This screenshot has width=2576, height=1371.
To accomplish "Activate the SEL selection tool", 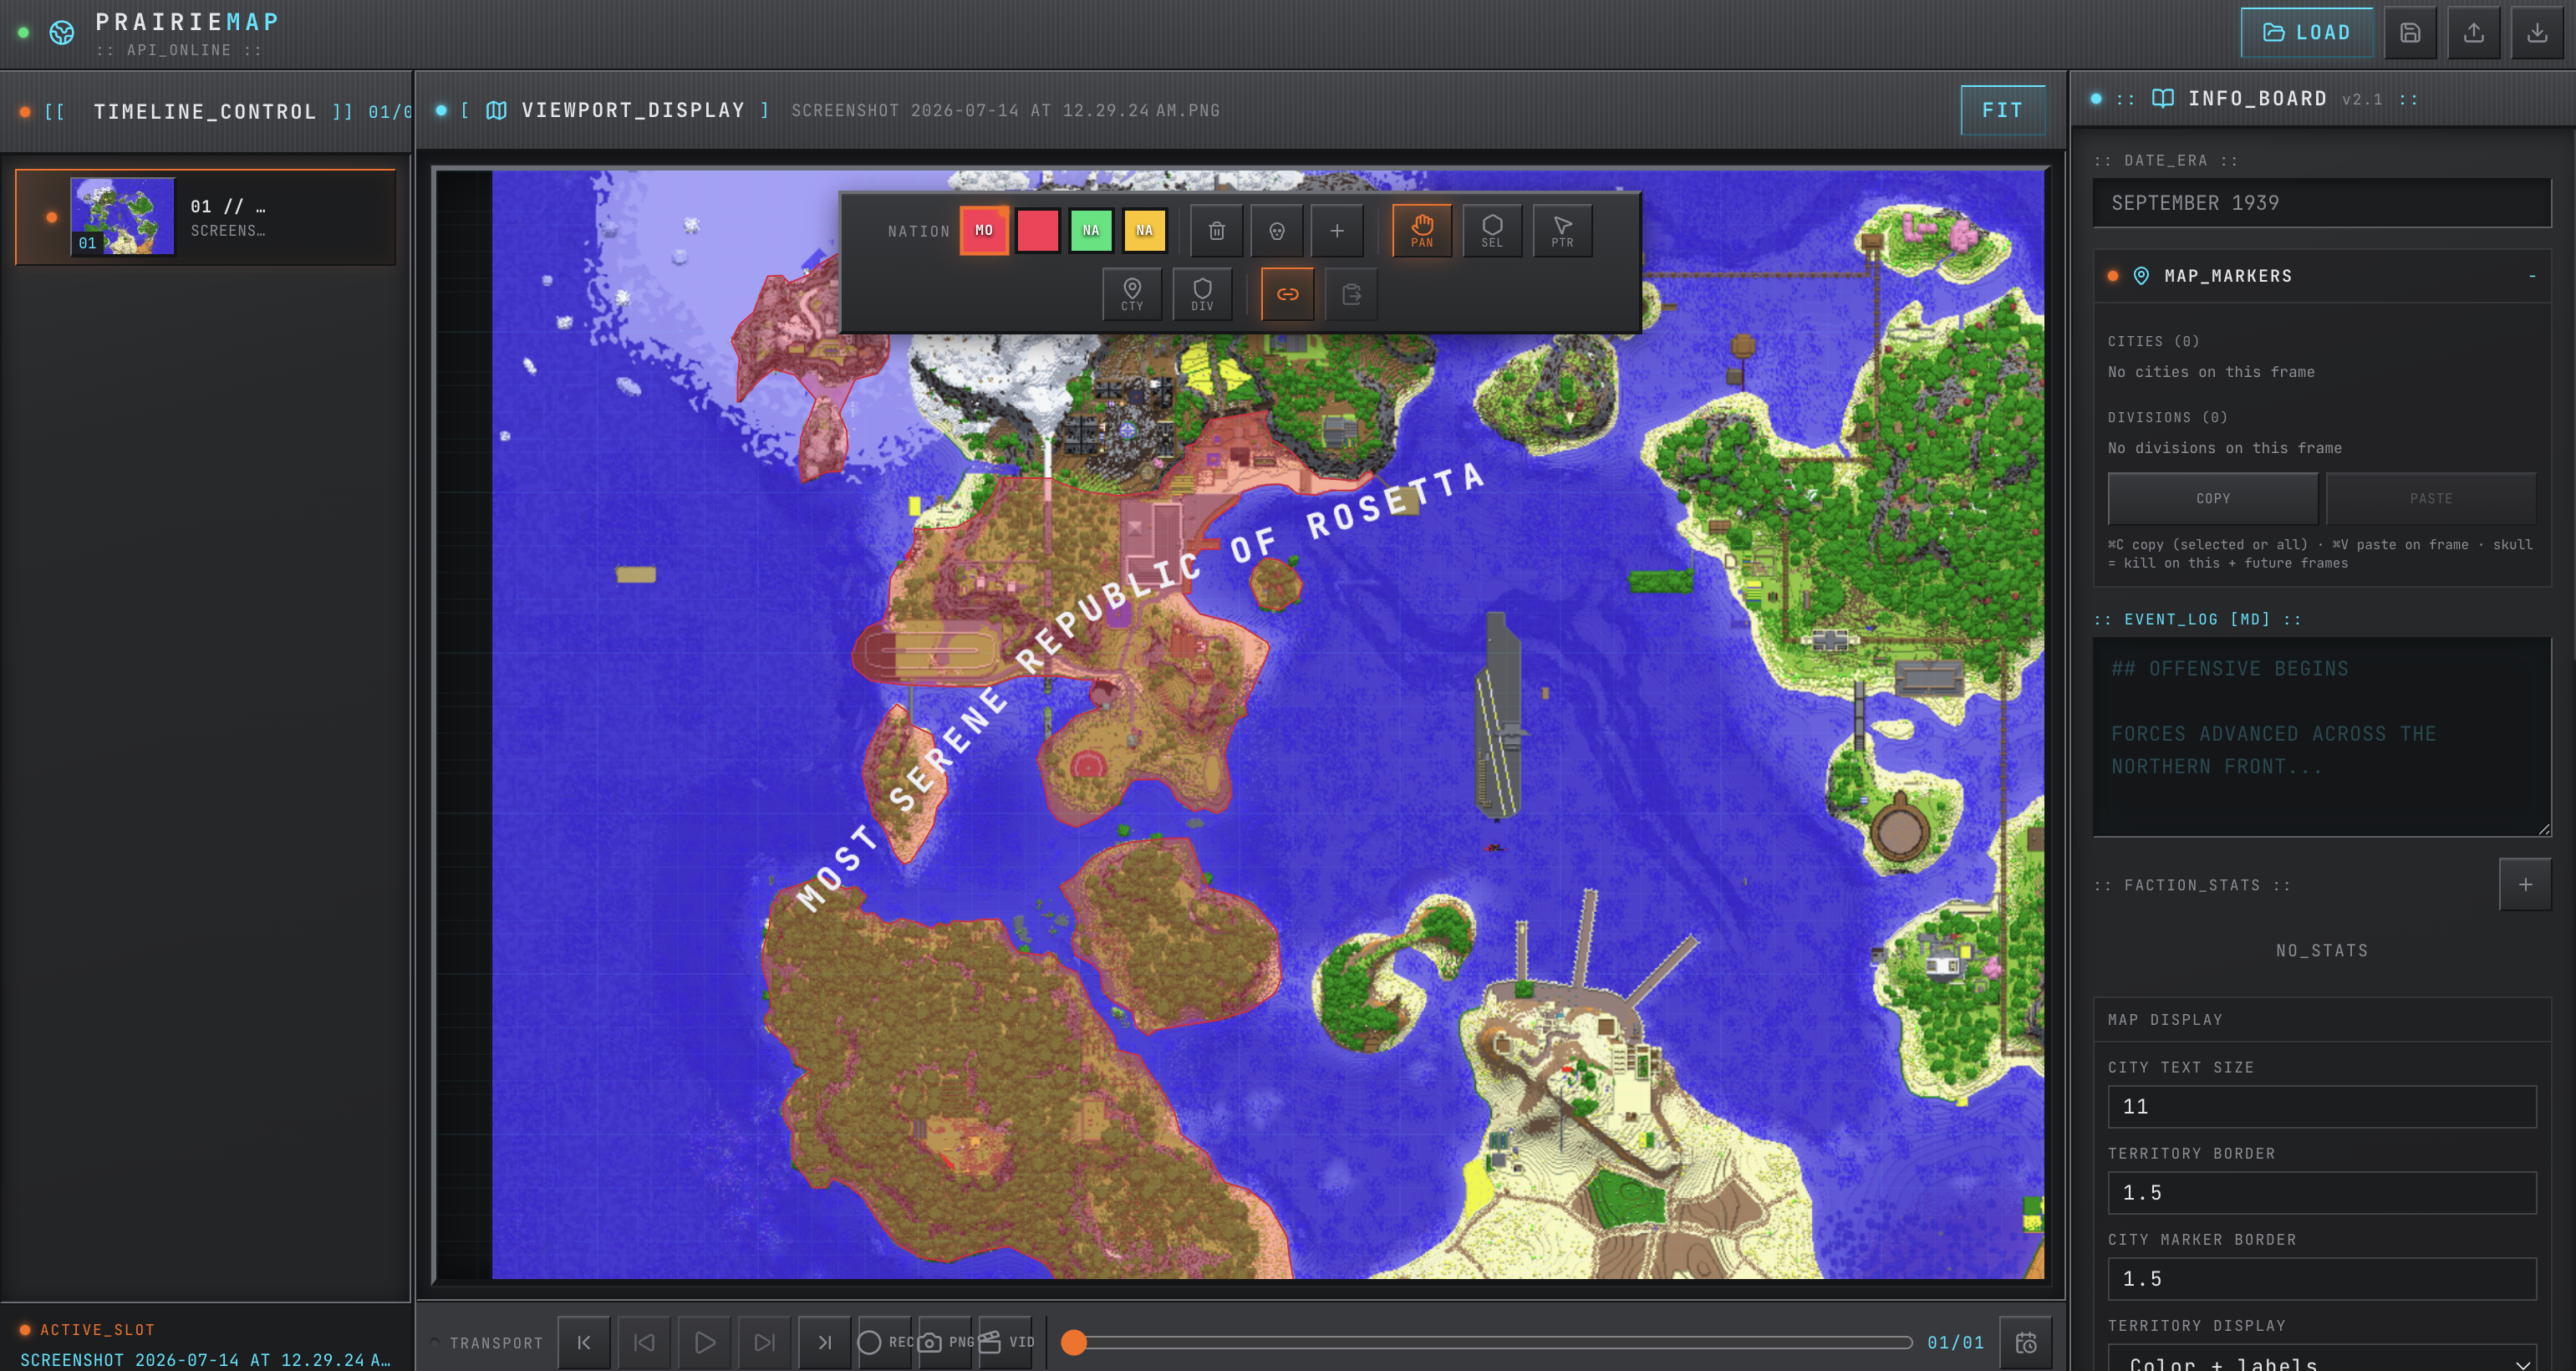I will pos(1492,231).
